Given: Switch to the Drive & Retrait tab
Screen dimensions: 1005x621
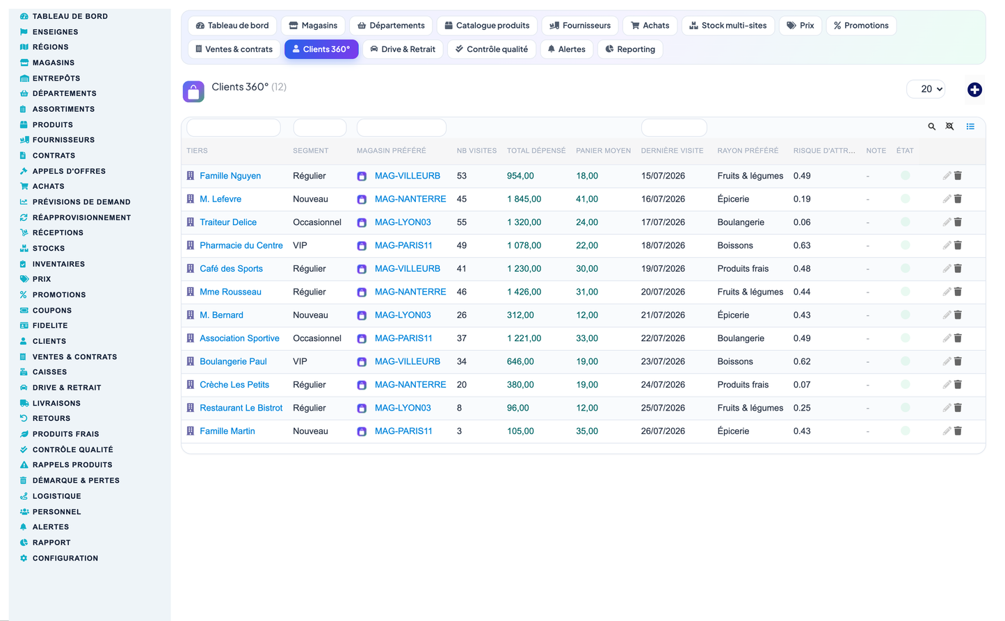Looking at the screenshot, I should tap(403, 49).
